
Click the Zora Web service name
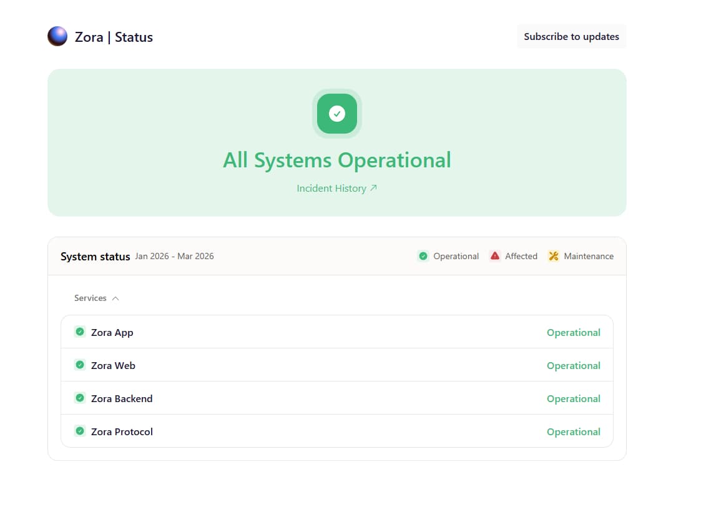coord(113,366)
